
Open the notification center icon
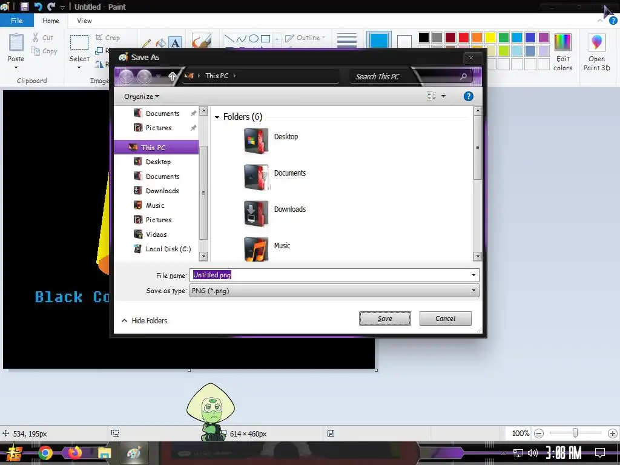600,453
